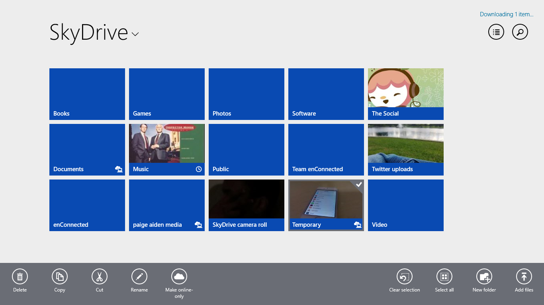Click the Add files upload icon

[x=524, y=277]
